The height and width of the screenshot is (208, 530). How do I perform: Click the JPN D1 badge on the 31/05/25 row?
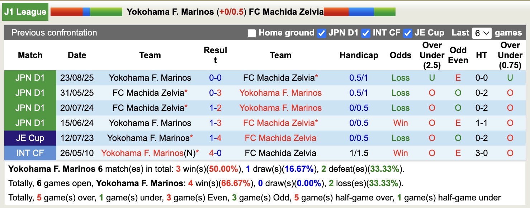click(x=30, y=93)
